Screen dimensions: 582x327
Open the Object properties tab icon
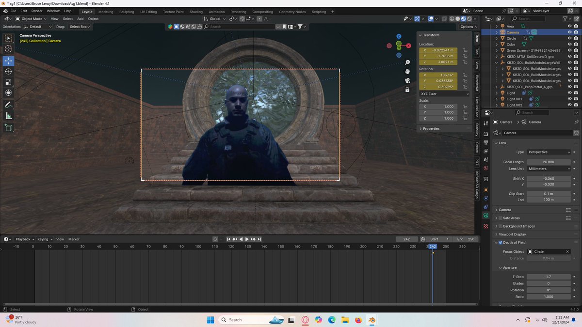pyautogui.click(x=486, y=189)
